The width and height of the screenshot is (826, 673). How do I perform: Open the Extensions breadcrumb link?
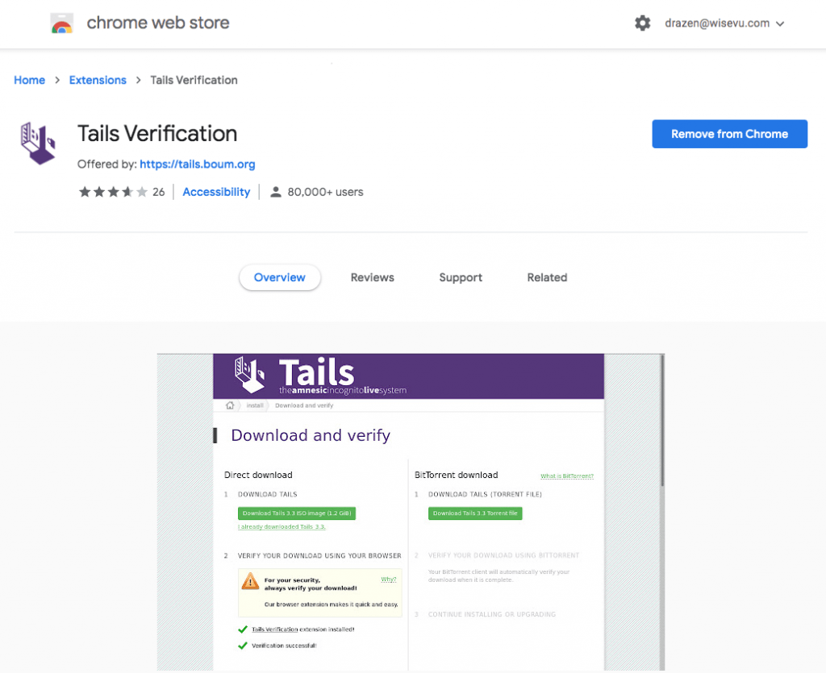[x=98, y=80]
